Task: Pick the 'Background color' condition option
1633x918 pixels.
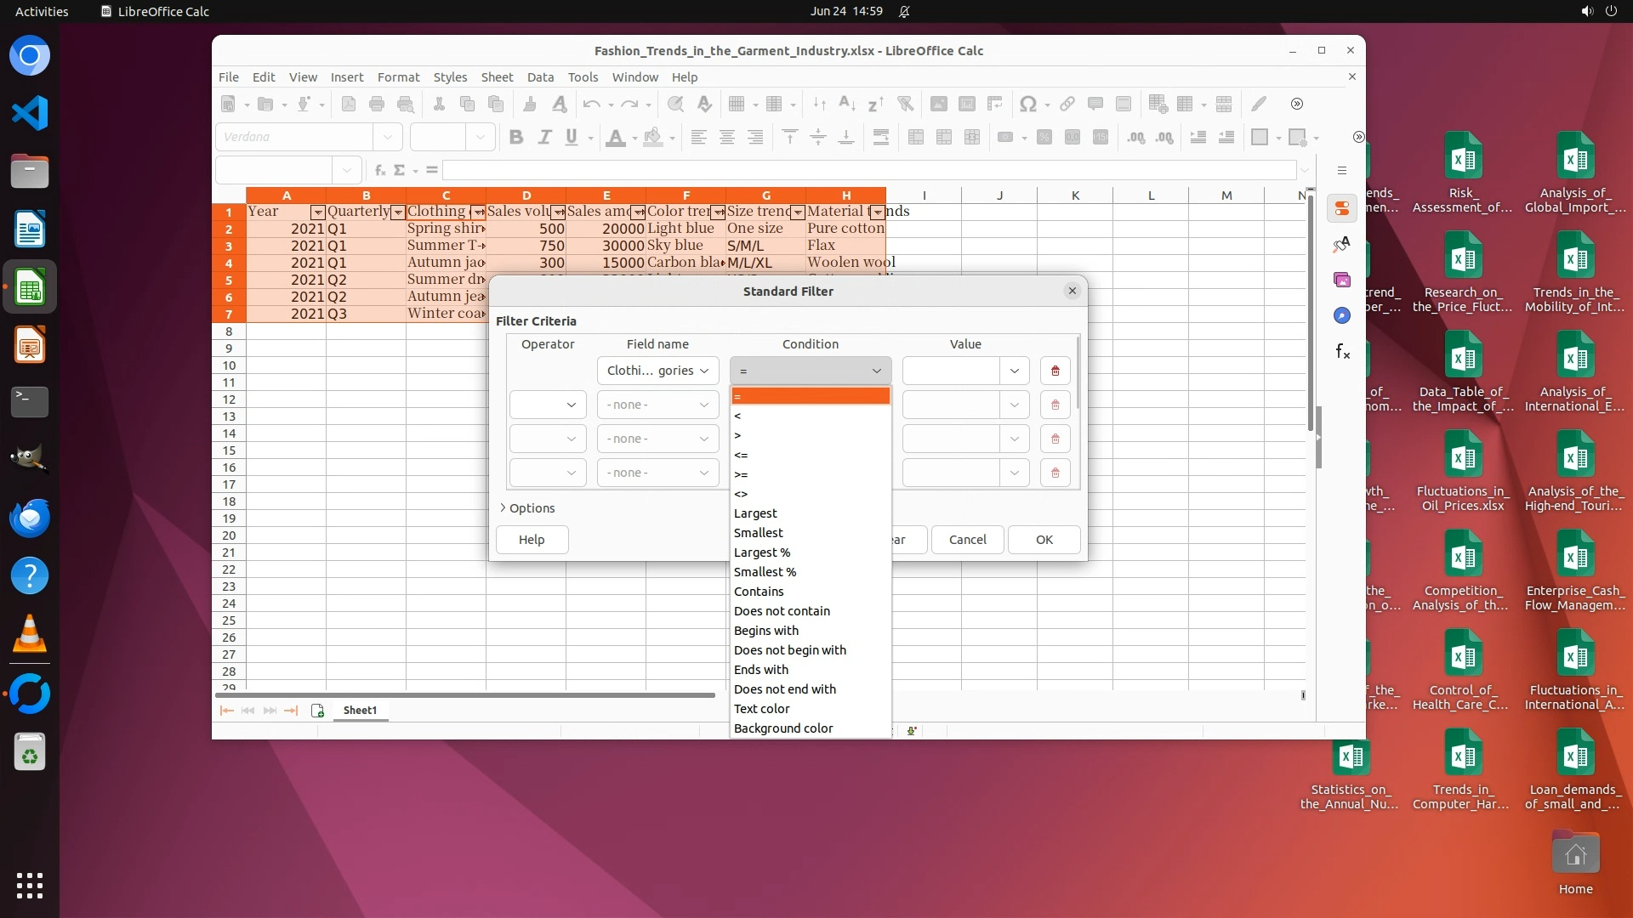Action: tap(782, 728)
